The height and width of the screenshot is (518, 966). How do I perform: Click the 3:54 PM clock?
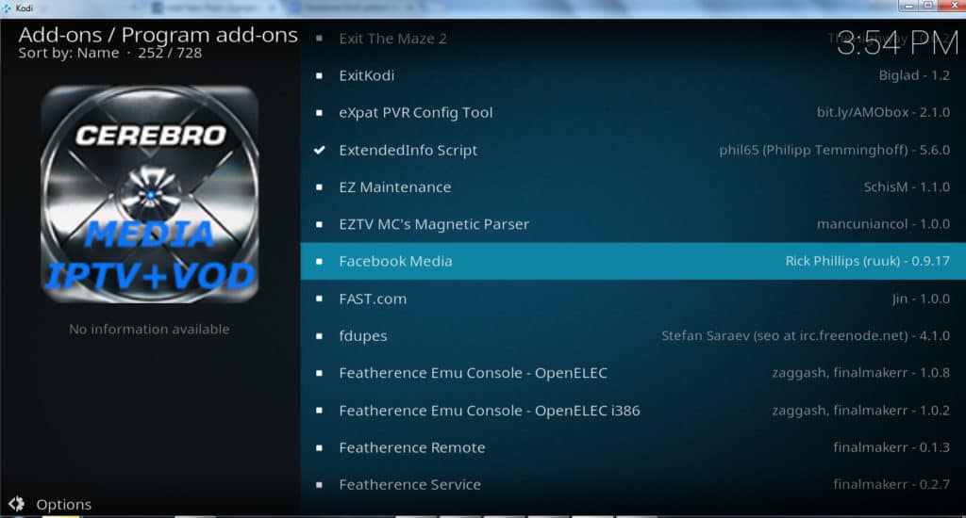pos(897,44)
